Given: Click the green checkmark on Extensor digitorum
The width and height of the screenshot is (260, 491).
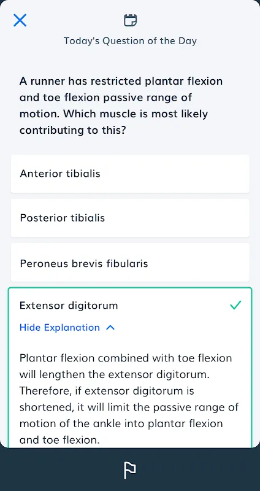Looking at the screenshot, I should (235, 305).
